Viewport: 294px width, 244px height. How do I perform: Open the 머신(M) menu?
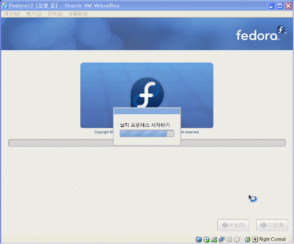coord(12,13)
